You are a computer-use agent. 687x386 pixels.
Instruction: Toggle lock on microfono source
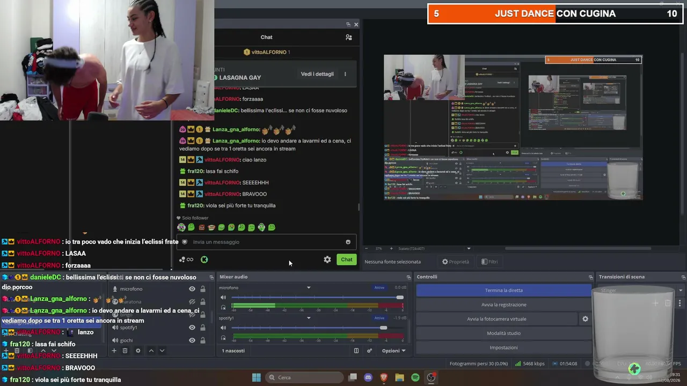click(202, 289)
